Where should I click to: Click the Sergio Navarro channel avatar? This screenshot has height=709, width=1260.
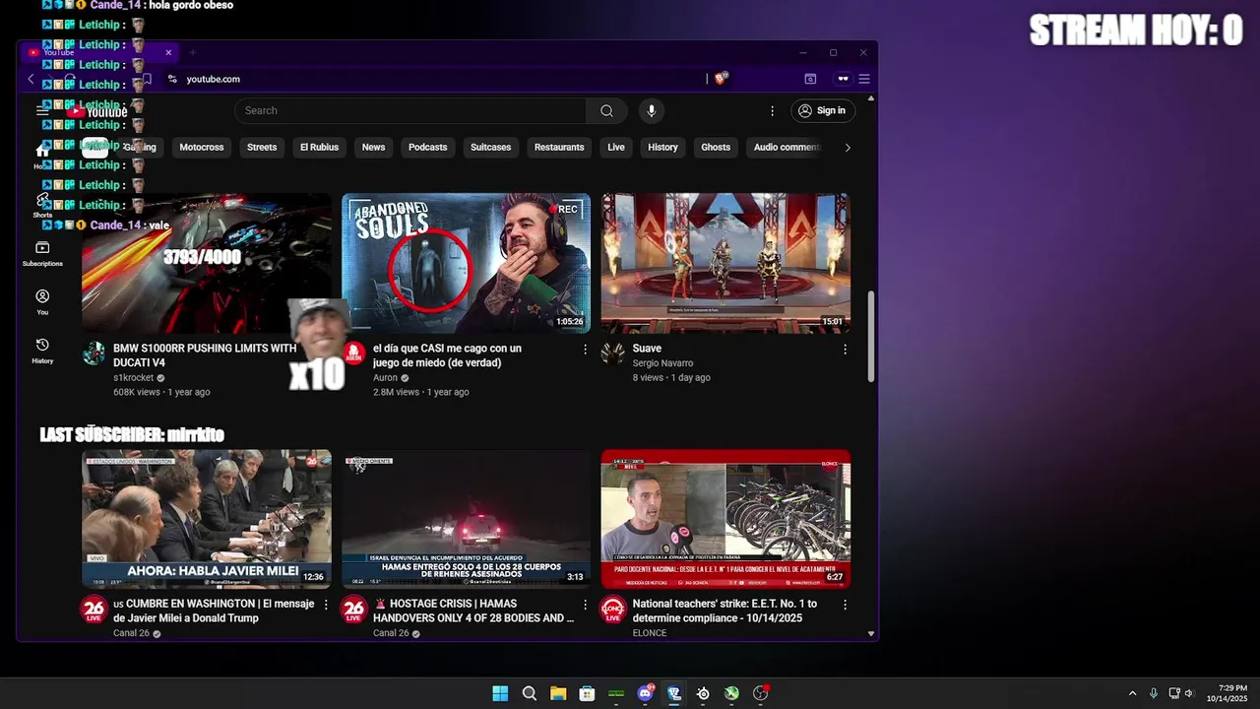(x=613, y=354)
